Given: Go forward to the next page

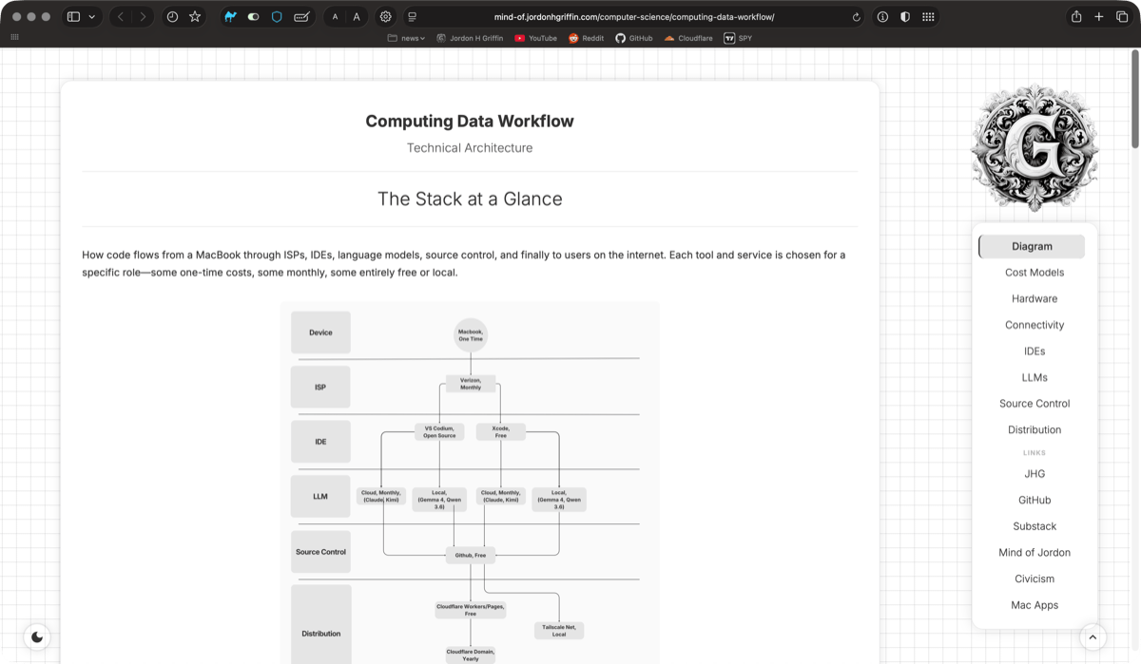Looking at the screenshot, I should 143,16.
